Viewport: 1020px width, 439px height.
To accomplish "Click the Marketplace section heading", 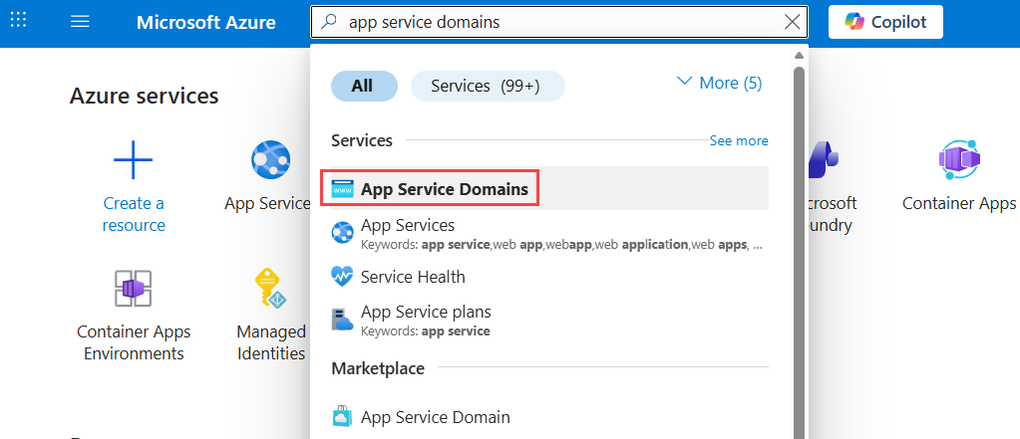I will point(378,369).
